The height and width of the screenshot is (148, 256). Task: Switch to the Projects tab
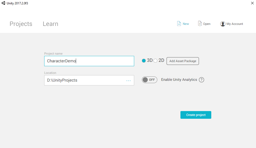[x=21, y=24]
